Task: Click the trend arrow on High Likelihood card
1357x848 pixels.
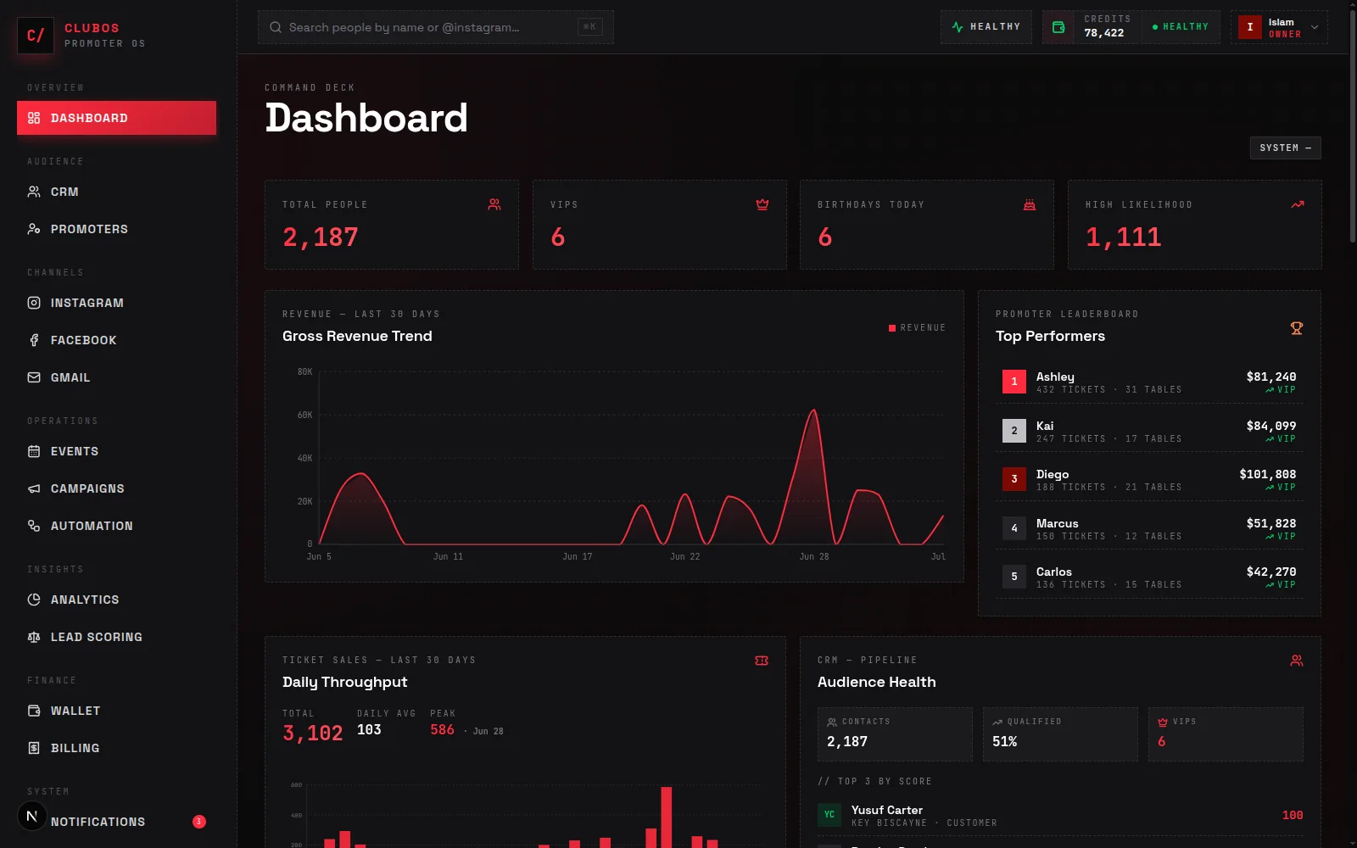Action: 1298,204
